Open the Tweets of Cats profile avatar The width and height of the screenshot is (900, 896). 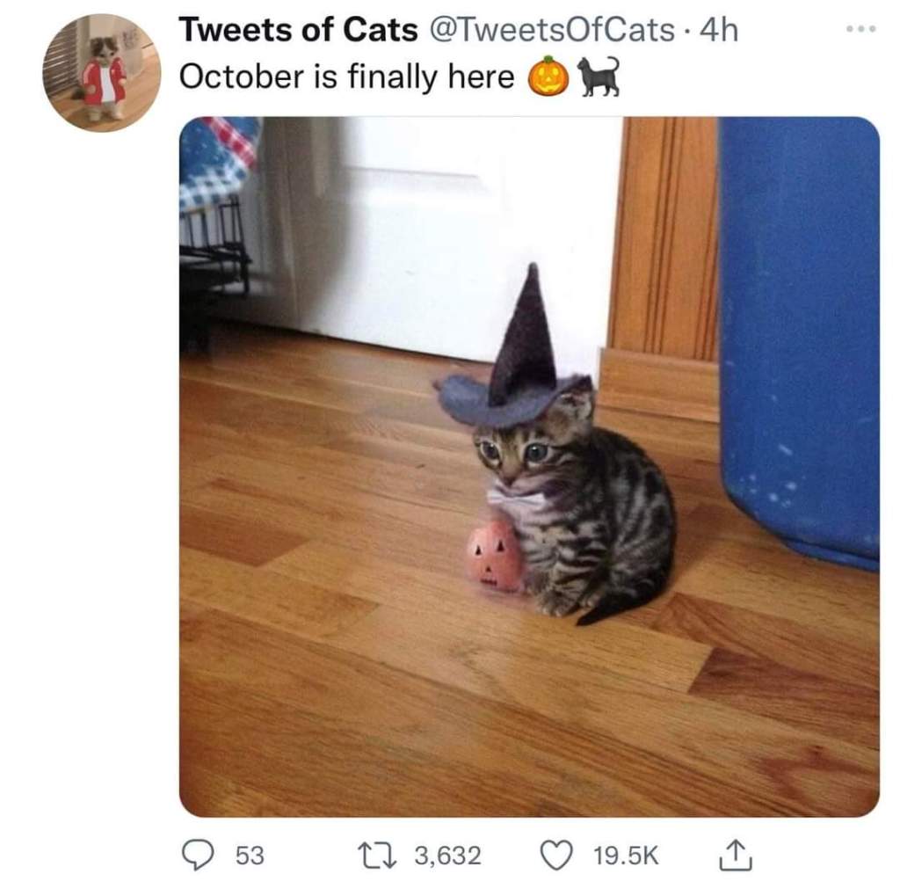click(x=102, y=73)
